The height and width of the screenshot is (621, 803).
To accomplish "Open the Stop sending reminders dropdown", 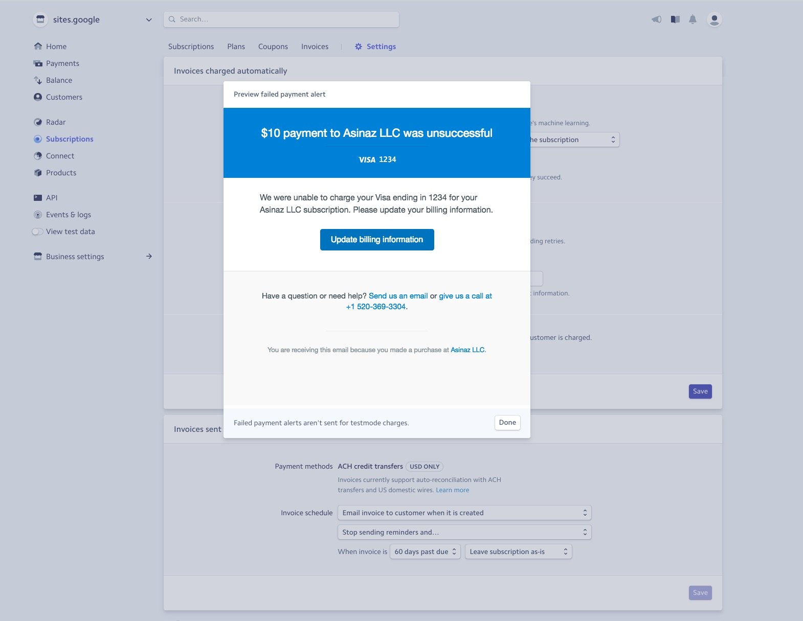I will (x=464, y=532).
